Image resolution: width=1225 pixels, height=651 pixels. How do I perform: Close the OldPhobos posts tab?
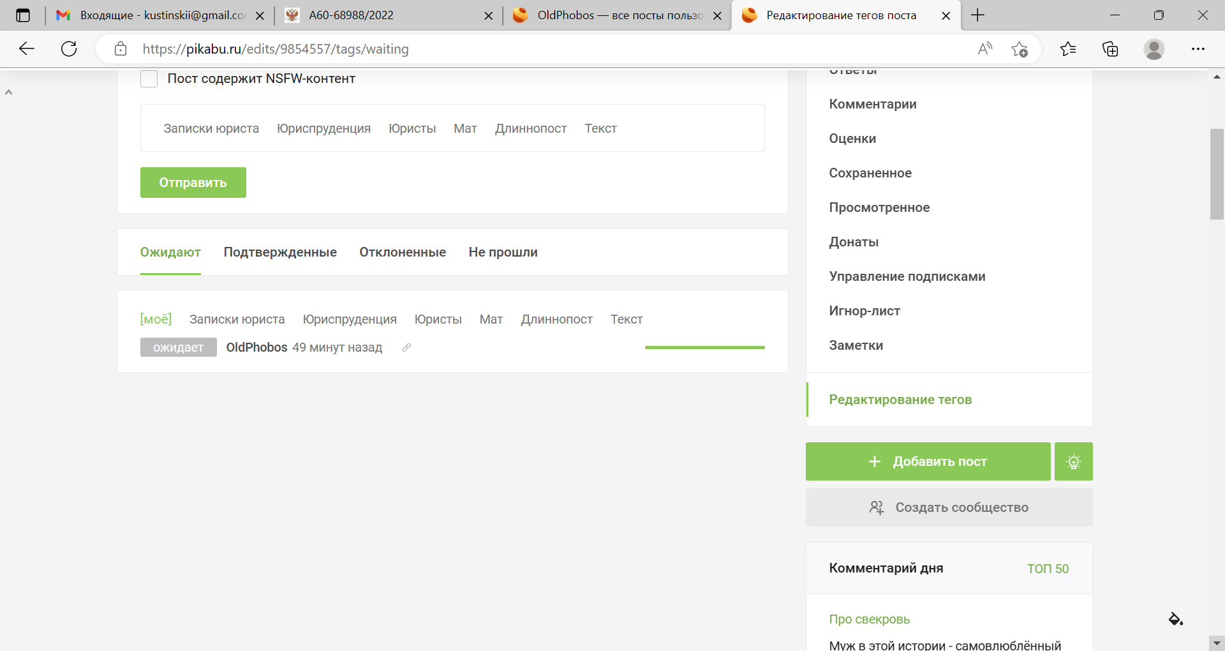pos(717,16)
